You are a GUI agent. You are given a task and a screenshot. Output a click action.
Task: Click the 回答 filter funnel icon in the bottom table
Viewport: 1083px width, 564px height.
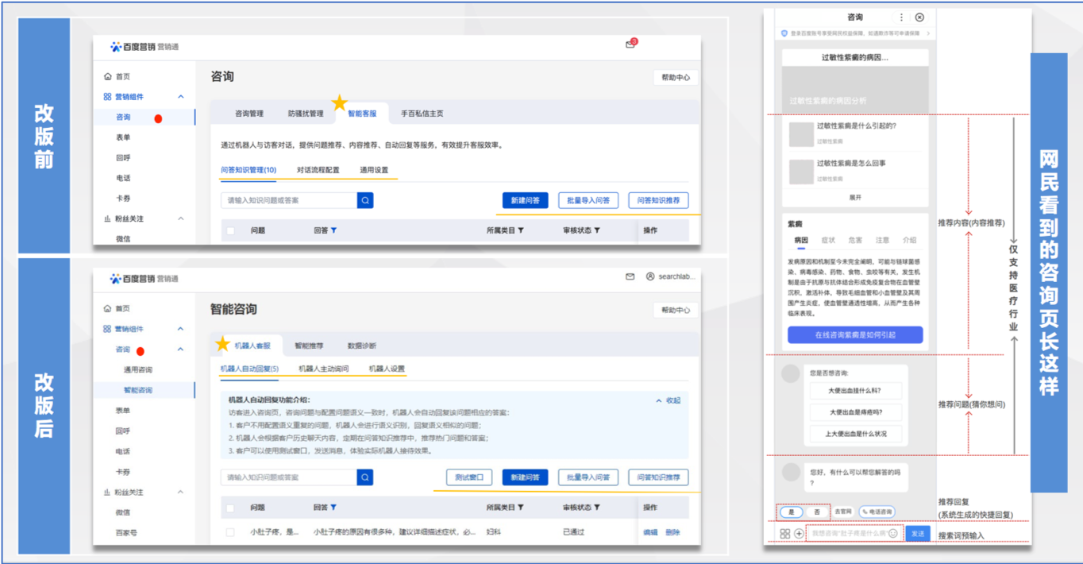click(333, 508)
